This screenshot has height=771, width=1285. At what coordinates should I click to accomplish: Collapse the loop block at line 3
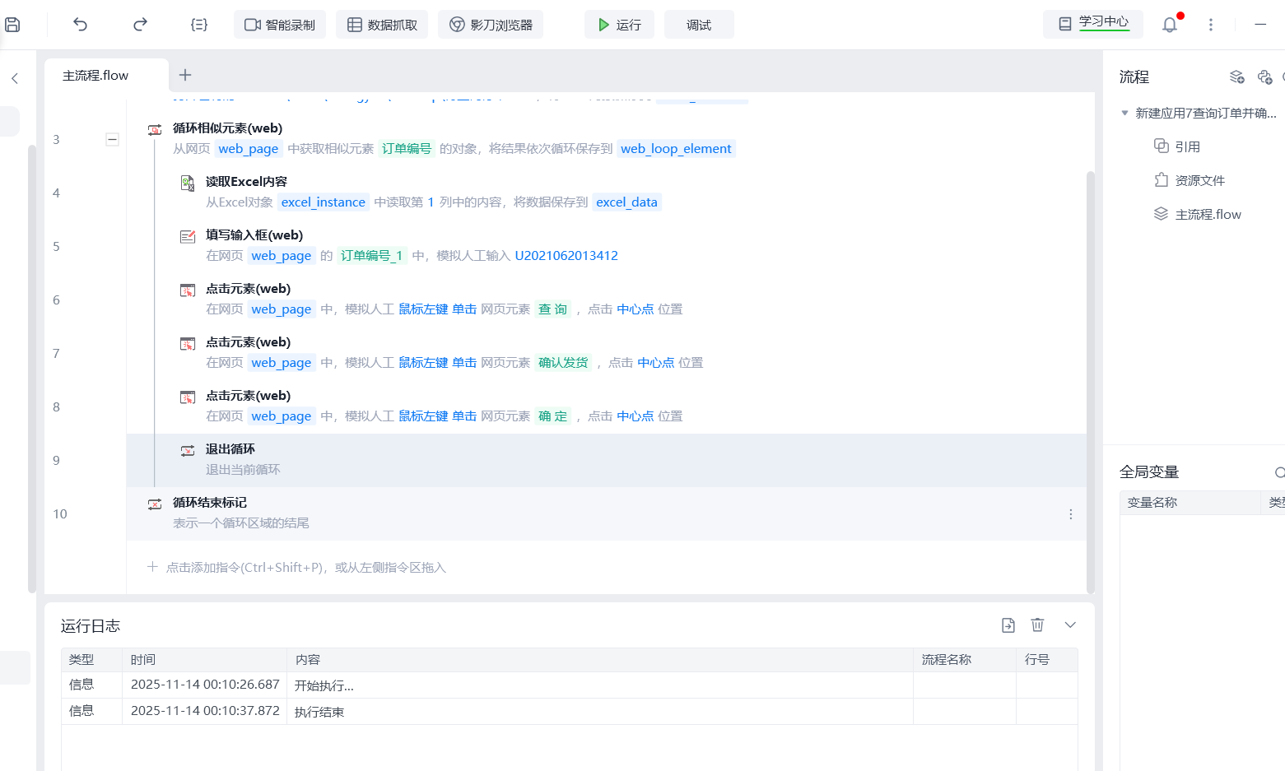[x=112, y=139]
